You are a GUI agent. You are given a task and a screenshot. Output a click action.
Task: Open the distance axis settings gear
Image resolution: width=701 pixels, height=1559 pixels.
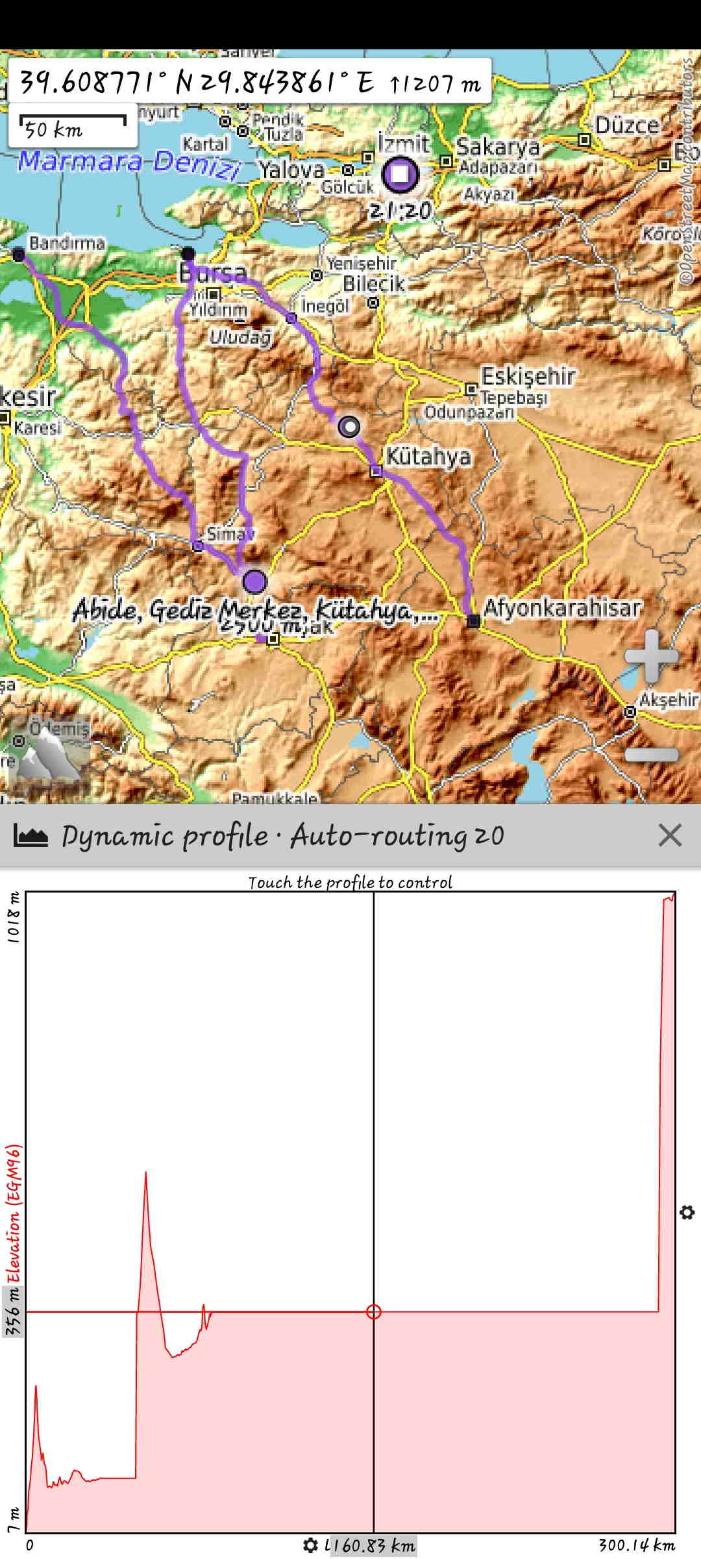click(311, 1545)
